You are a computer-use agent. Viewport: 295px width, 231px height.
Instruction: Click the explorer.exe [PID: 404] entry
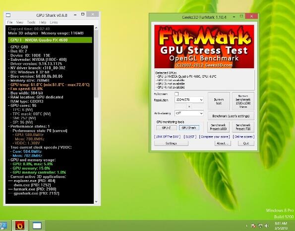pos(32,181)
